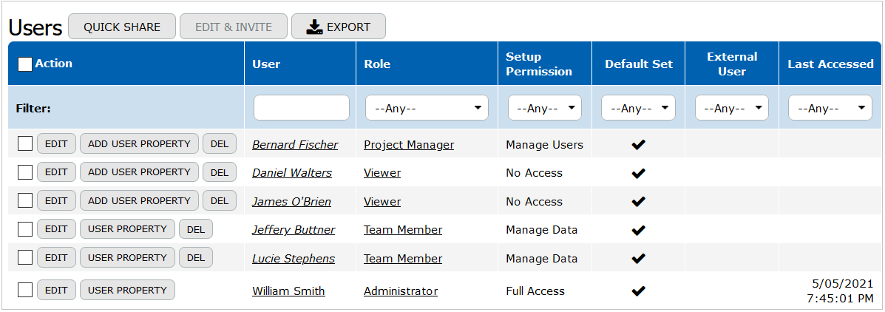Screen dimensions: 885x312
Task: Tick the checkbox for Jeffery Buttner
Action: 25,229
